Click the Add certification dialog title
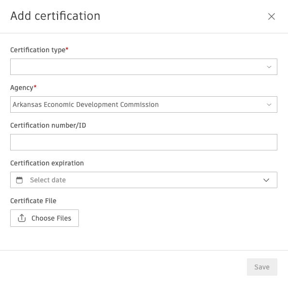Image resolution: width=288 pixels, height=282 pixels. [x=55, y=16]
